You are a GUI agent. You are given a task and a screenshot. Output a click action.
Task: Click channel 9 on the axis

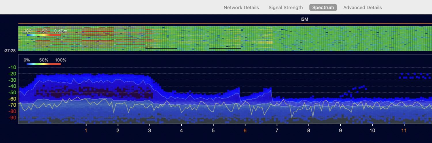click(340, 131)
